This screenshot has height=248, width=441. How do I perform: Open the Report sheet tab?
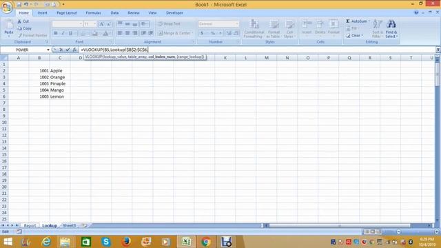point(30,225)
